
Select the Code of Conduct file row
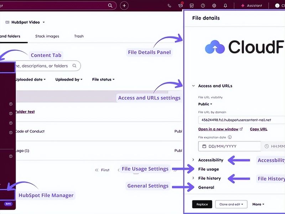tap(99, 131)
